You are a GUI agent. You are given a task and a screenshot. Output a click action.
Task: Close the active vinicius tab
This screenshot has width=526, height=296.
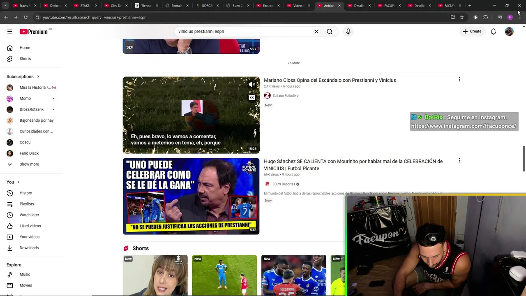[x=339, y=6]
